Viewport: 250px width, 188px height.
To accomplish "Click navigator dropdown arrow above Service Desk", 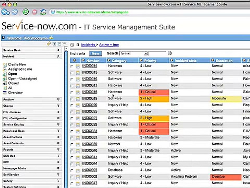I will tap(64, 43).
